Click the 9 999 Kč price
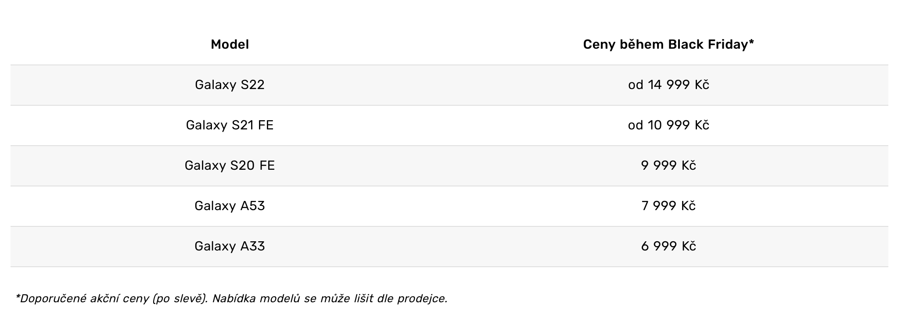Screen dimensions: 898x322 (x=668, y=165)
